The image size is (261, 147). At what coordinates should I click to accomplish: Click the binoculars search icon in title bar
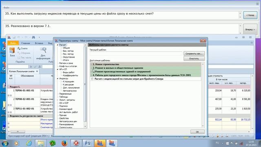pyautogui.click(x=33, y=37)
